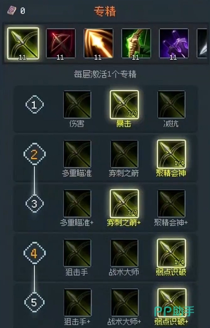Select the orange flaming arrow skill icon
Screen dimensions: 210x328
(x=98, y=43)
